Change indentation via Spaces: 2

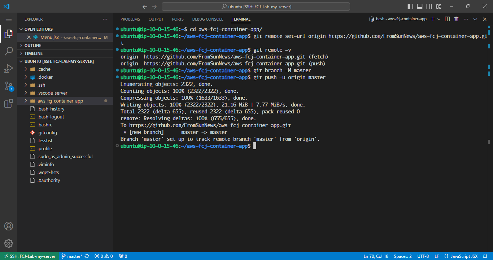[403, 256]
